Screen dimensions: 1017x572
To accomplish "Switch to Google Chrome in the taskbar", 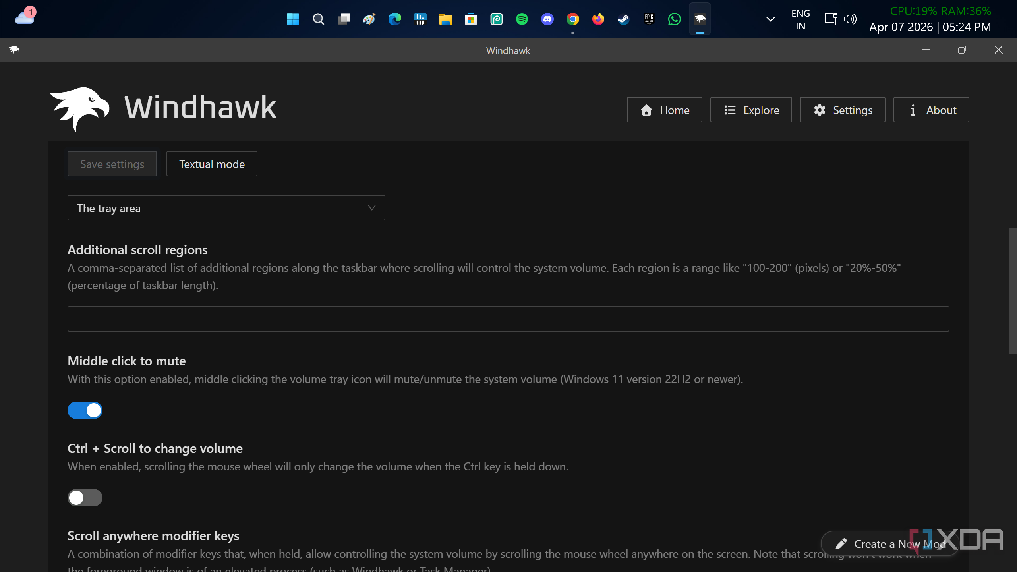I will [572, 19].
